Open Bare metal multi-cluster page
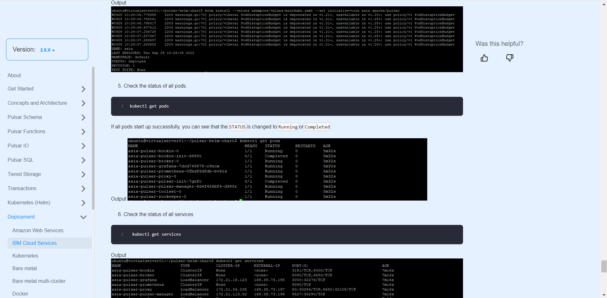The image size is (607, 298). click(x=39, y=281)
